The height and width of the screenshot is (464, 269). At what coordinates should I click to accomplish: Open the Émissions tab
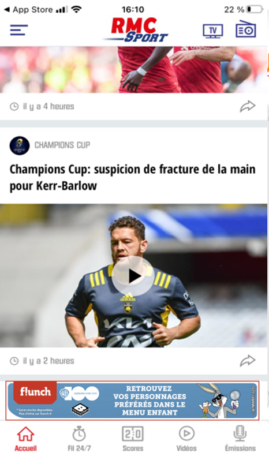240,439
